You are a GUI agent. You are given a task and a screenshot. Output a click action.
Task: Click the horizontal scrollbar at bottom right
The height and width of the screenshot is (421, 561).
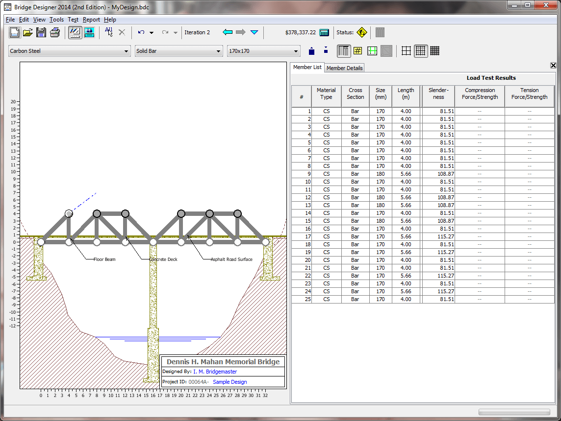point(515,412)
